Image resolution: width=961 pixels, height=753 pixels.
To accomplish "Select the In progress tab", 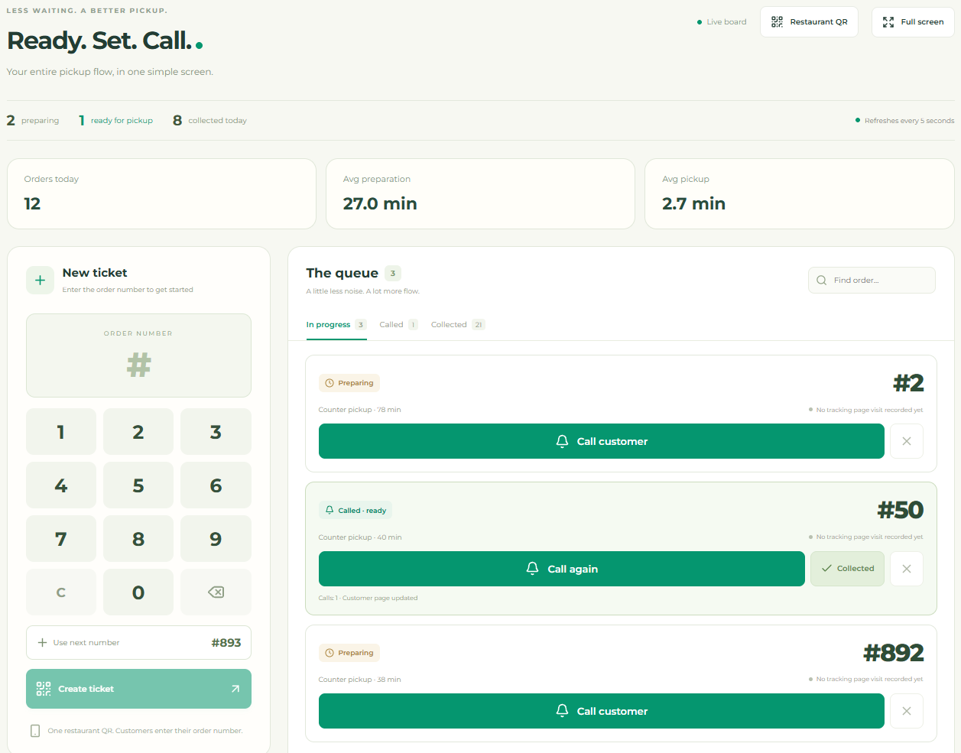I will [336, 325].
